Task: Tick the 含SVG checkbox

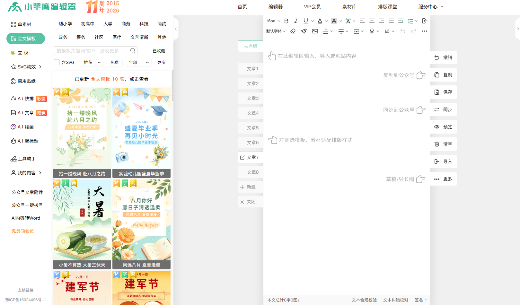Action: (x=57, y=62)
